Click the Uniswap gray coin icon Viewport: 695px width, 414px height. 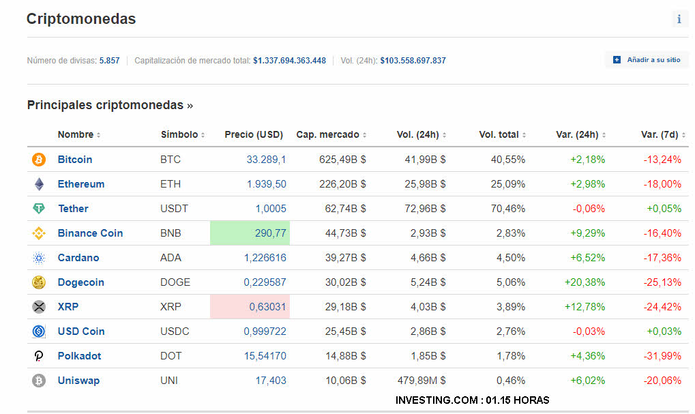[x=39, y=381]
